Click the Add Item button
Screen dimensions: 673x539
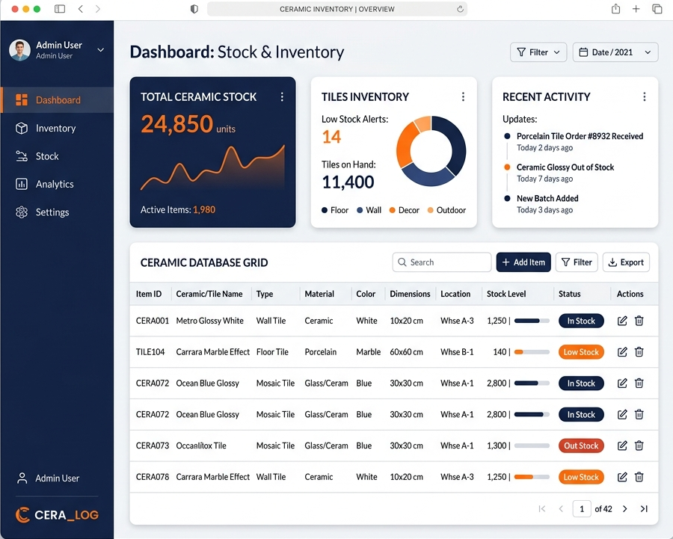click(523, 262)
